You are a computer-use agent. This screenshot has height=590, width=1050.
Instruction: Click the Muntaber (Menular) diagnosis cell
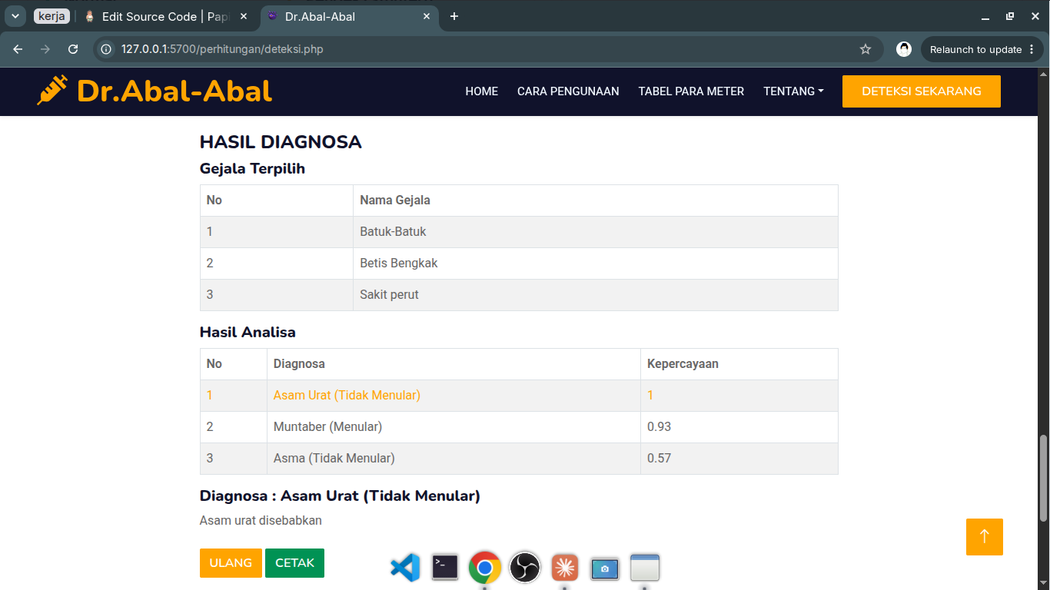click(x=454, y=426)
